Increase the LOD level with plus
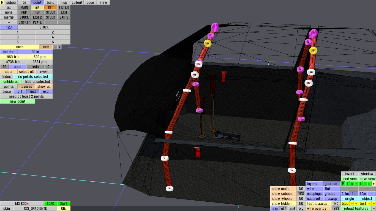 click(x=59, y=47)
